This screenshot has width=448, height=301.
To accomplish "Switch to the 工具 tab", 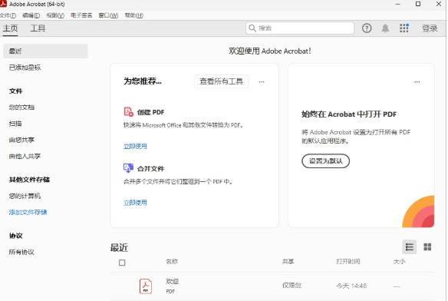I will (38, 28).
